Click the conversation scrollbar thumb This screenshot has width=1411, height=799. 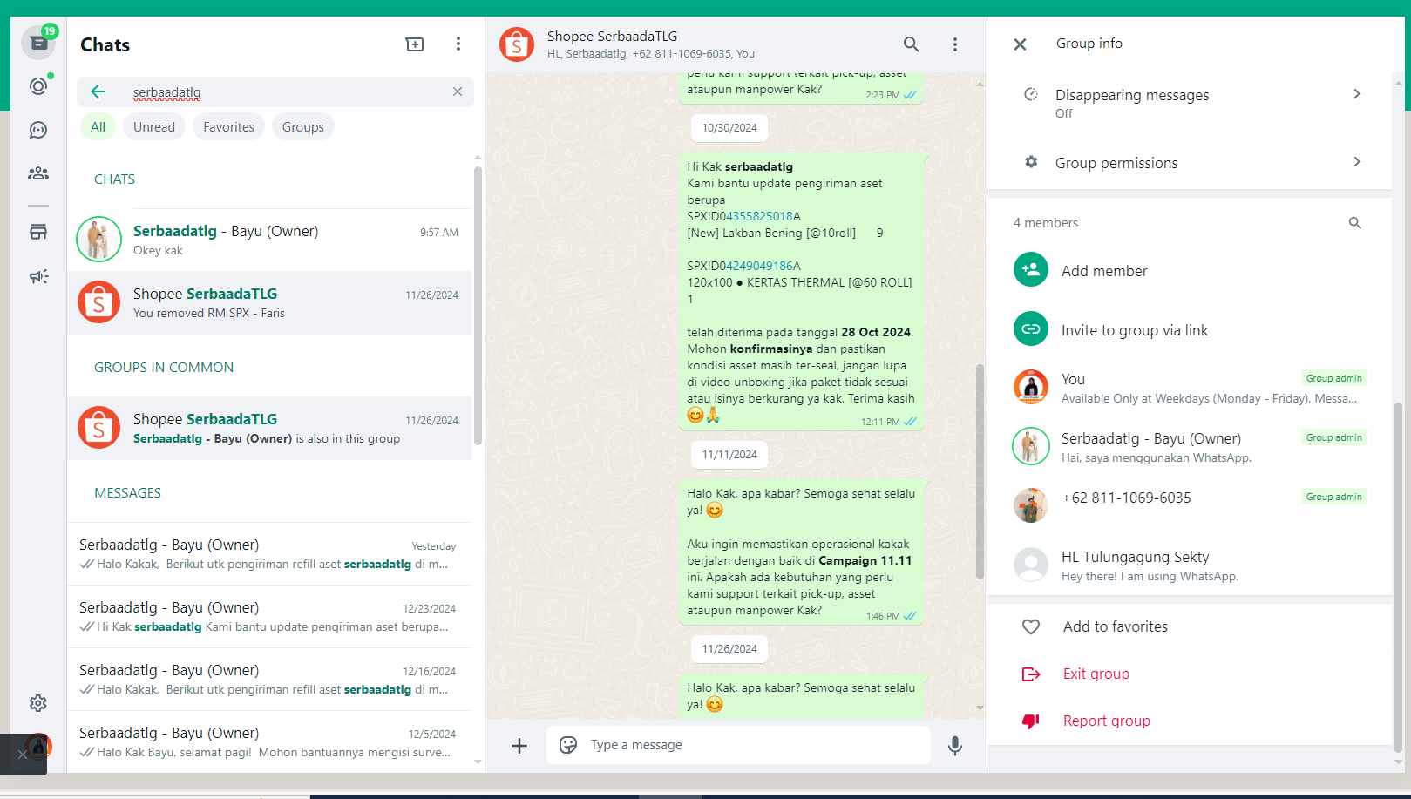tap(980, 471)
